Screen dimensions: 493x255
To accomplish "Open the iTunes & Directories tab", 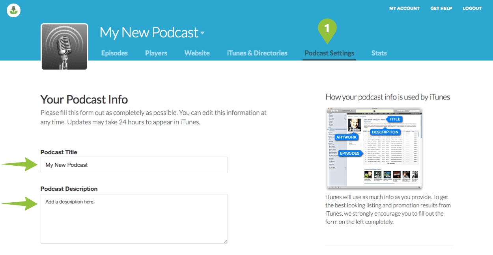I will 257,53.
